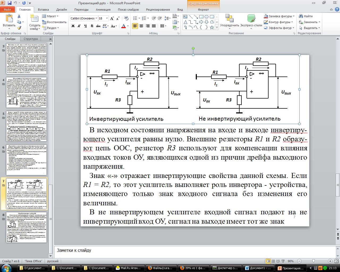
Task: Select slide 4 thumbnail in slides pane
Action: (26, 92)
